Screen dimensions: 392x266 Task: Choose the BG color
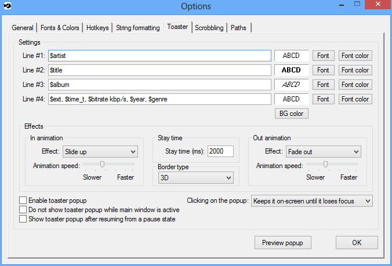point(291,113)
